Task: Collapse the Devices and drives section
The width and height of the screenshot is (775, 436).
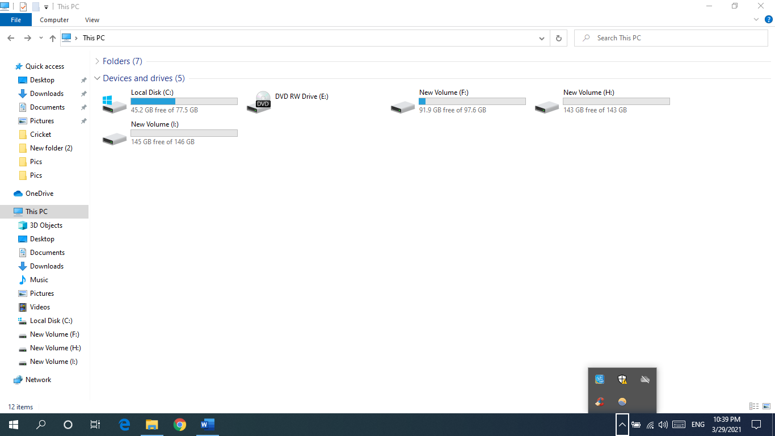Action: pos(97,78)
